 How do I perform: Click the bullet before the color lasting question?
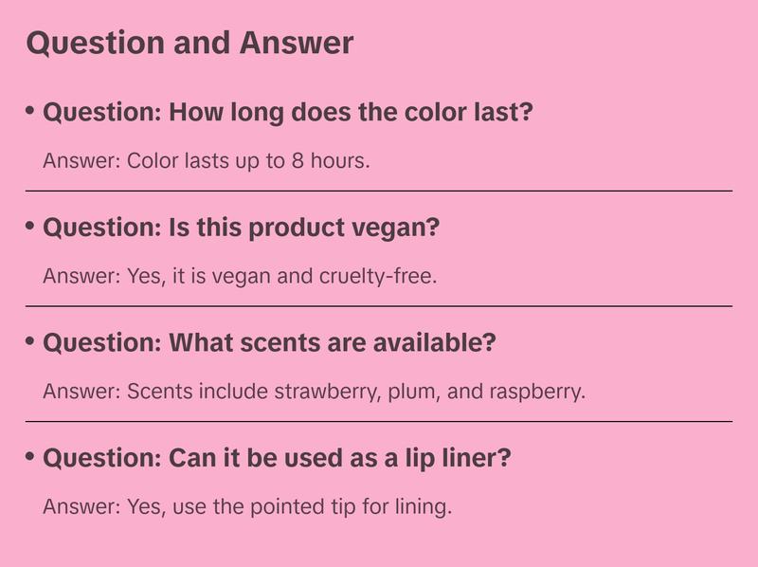(30, 110)
